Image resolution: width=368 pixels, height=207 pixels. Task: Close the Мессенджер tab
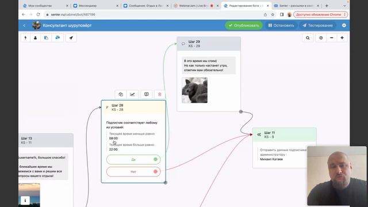click(117, 6)
